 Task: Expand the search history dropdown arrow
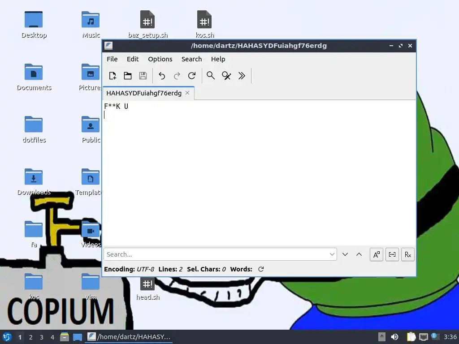(x=332, y=254)
